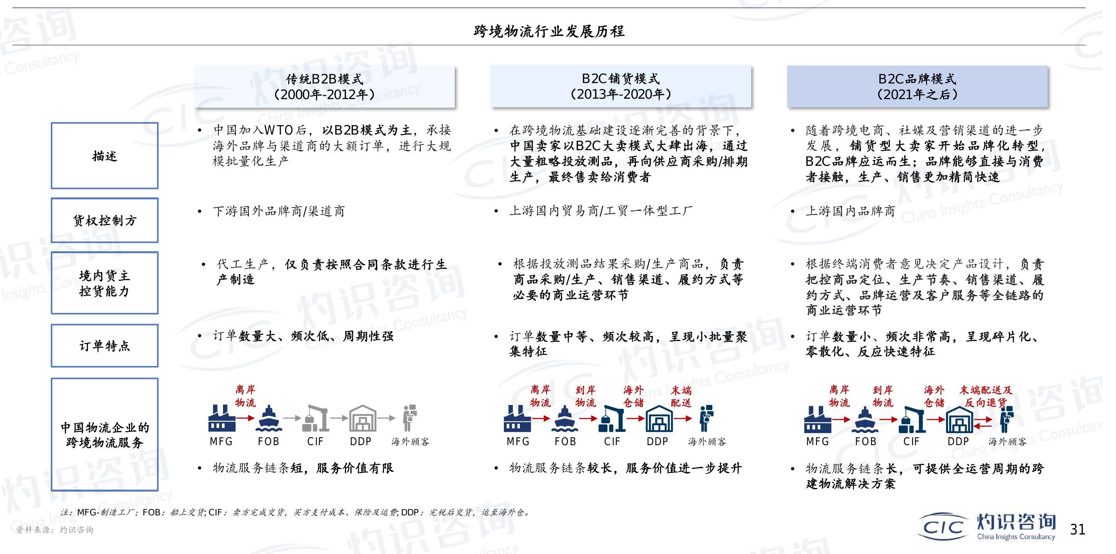
Task: Click the gray crane icon above CIF in 传统B2B column
Action: point(315,418)
